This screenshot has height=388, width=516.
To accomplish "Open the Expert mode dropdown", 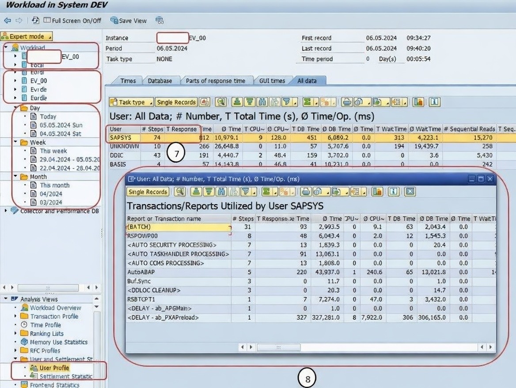I will click(27, 37).
